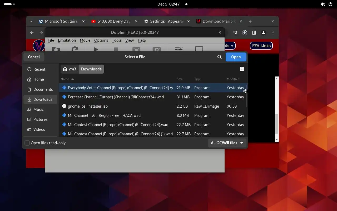The height and width of the screenshot is (211, 337).
Task: Sort by Size column header
Action: coord(180,79)
